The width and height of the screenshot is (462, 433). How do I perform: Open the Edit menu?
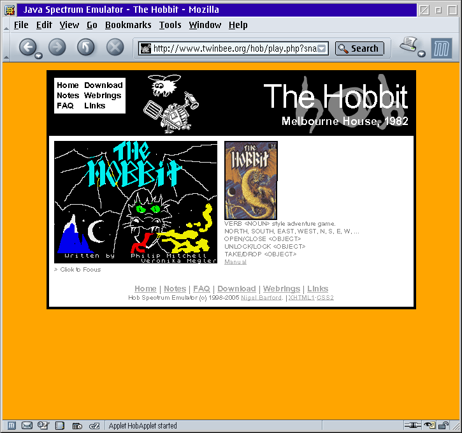[44, 25]
